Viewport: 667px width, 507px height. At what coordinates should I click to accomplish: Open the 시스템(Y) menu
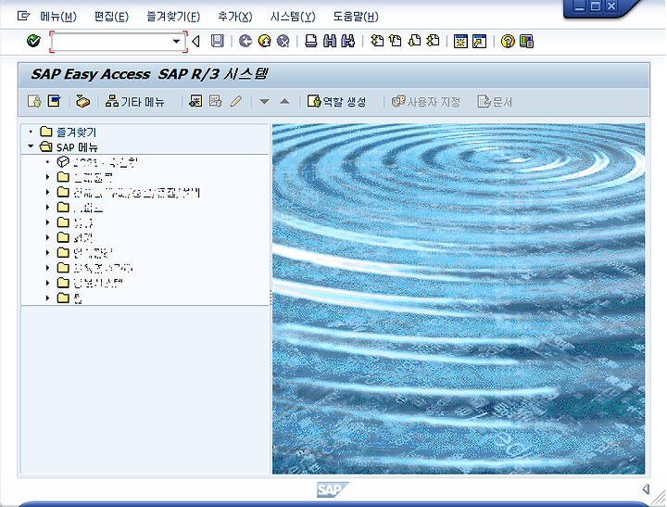click(x=292, y=17)
